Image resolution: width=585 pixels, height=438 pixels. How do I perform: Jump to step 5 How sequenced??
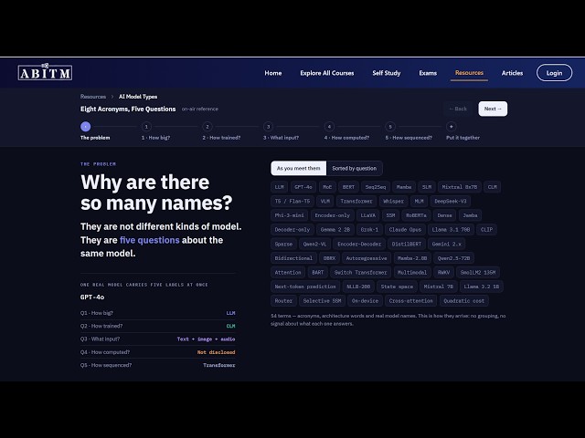390,127
